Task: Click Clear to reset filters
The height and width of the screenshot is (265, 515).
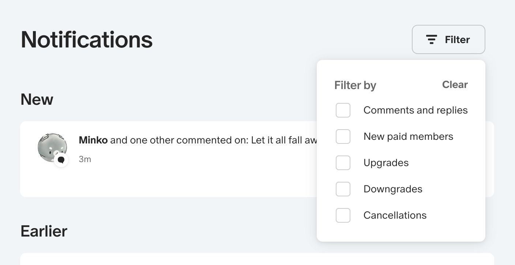Action: (x=455, y=85)
